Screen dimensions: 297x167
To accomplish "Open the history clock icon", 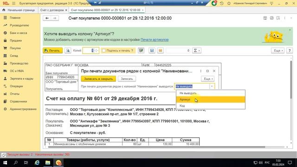I will (x=222, y=3).
